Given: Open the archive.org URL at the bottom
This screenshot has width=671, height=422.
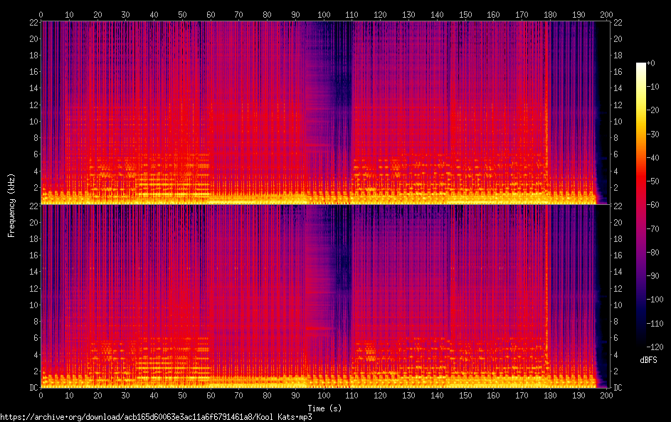Looking at the screenshot, I should tap(157, 417).
